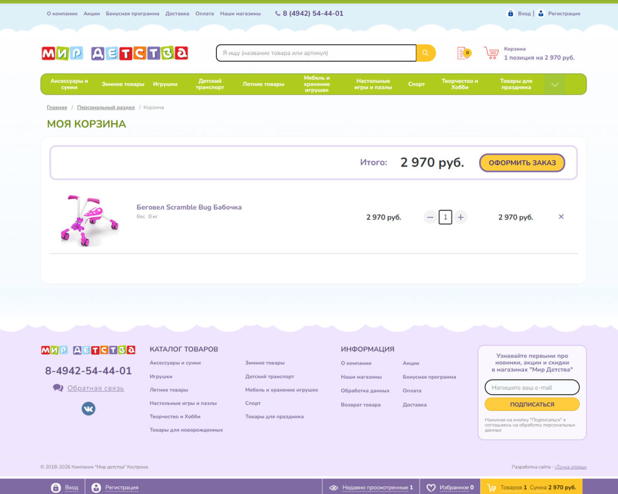This screenshot has width=618, height=494.
Task: Open the shopping cart icon in header
Action: pyautogui.click(x=491, y=53)
